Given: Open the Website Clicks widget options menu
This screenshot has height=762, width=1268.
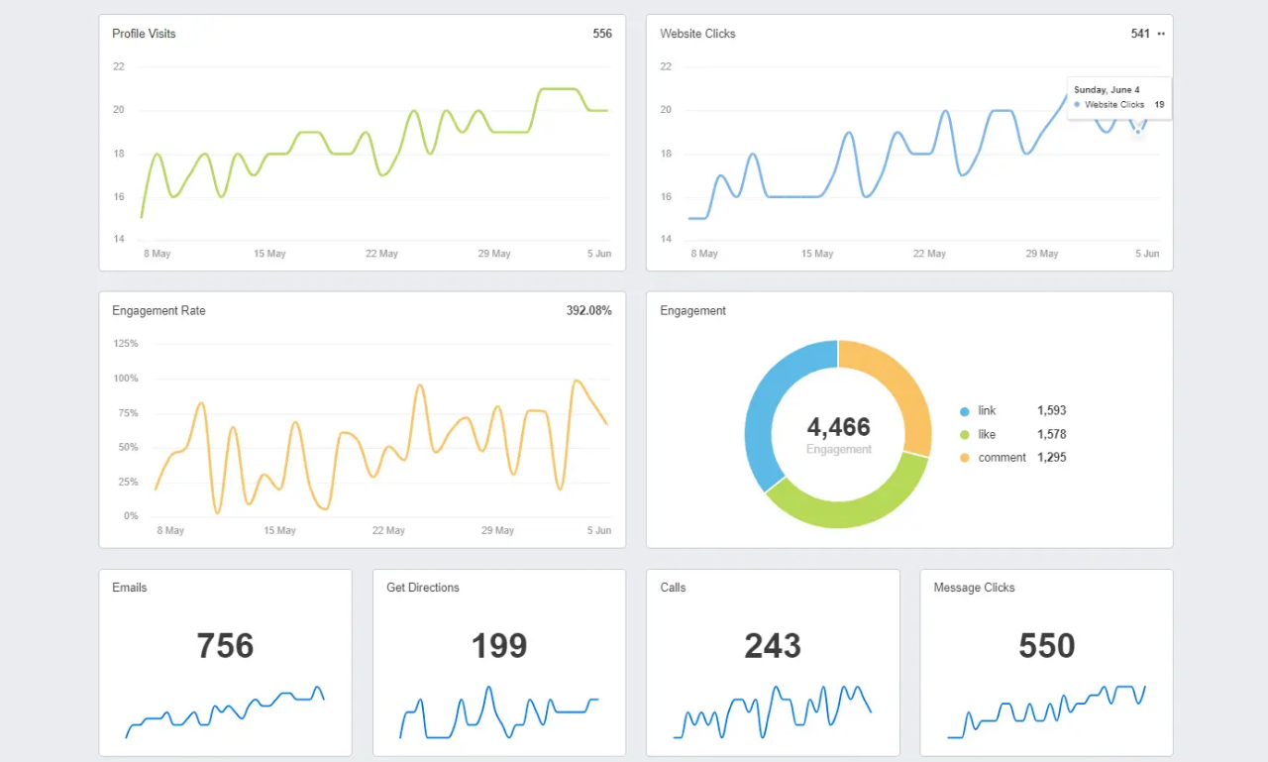Looking at the screenshot, I should coord(1161,34).
